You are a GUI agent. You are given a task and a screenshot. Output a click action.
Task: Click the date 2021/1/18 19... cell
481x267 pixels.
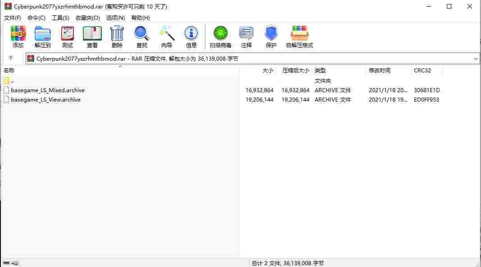pyautogui.click(x=388, y=99)
